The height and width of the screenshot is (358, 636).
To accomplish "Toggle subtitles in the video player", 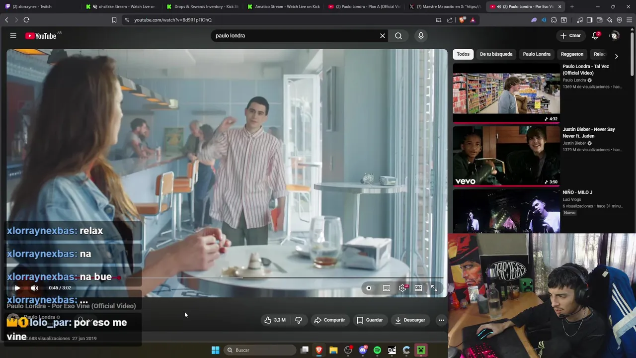I will tap(387, 288).
